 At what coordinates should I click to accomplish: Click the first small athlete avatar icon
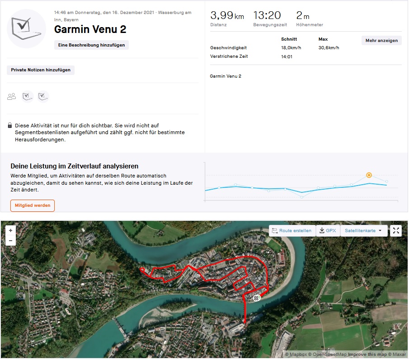tap(28, 96)
